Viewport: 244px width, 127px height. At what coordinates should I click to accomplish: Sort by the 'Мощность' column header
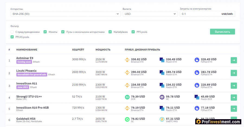point(103,50)
